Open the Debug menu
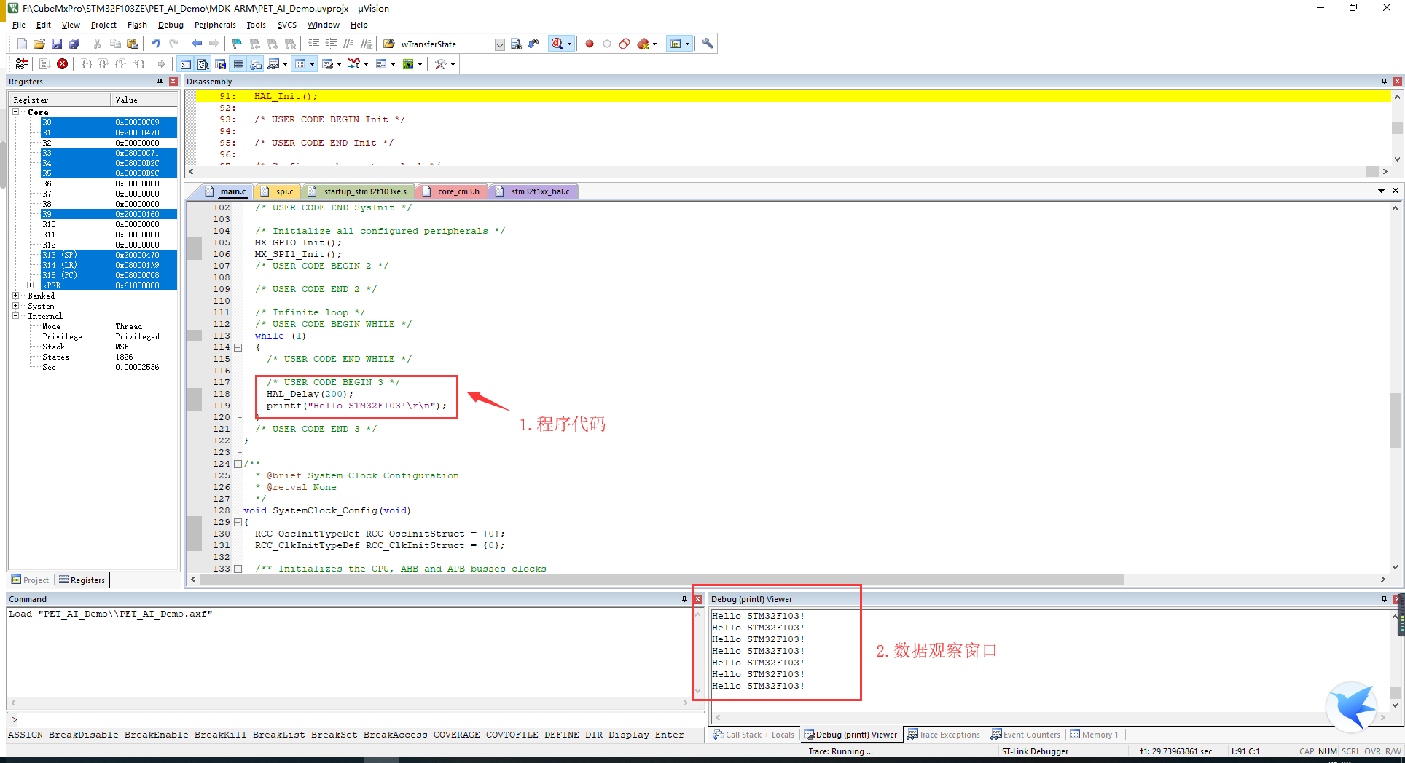This screenshot has width=1405, height=763. pyautogui.click(x=171, y=25)
